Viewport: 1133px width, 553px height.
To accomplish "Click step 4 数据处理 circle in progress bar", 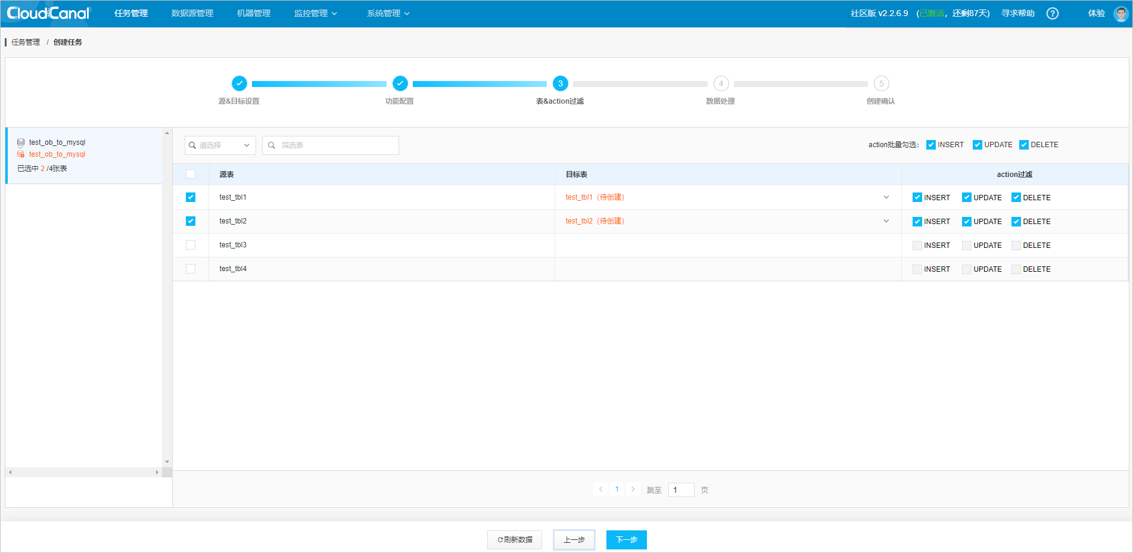I will [721, 83].
